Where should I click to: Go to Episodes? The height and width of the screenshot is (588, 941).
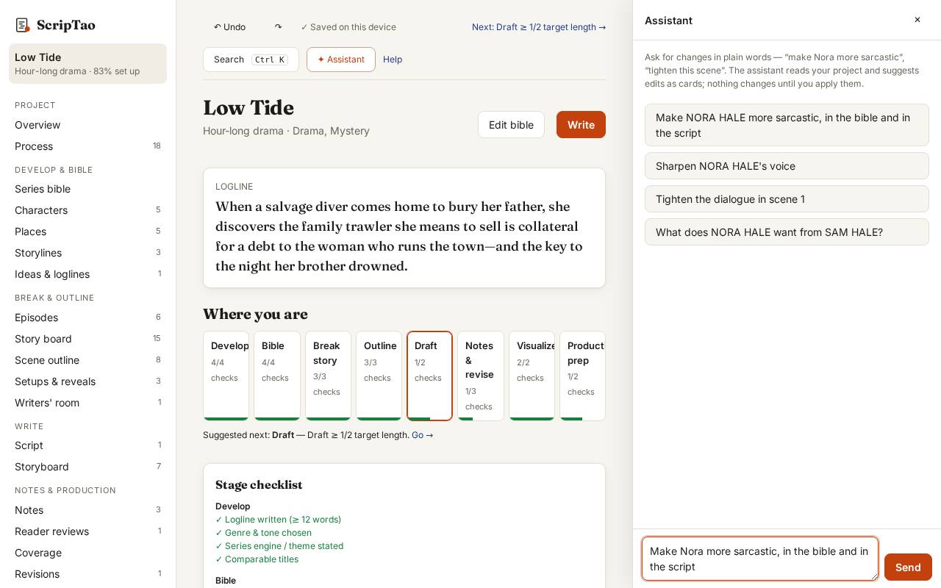click(87, 318)
